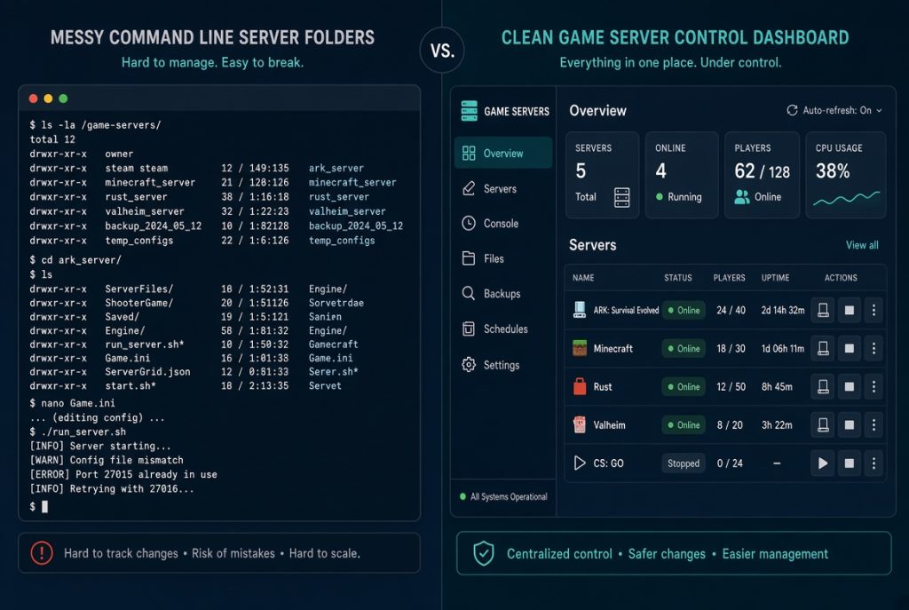Click the green terminal window button
This screenshot has width=909, height=610.
click(63, 99)
